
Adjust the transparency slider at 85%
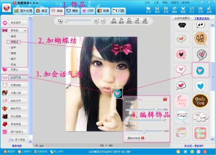point(156,109)
